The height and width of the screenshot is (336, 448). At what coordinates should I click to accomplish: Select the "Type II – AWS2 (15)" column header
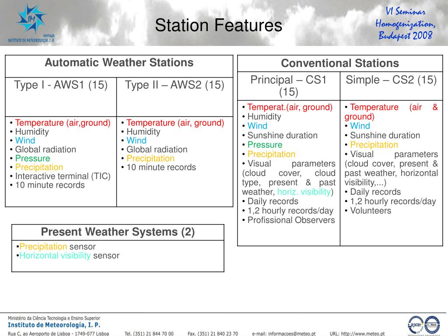175,85
